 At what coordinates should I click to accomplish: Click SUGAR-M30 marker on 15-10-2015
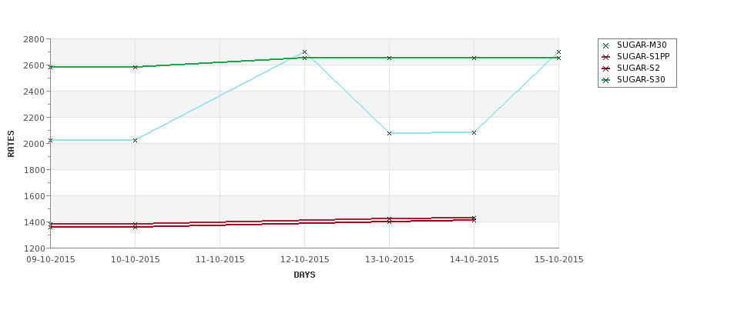pos(558,52)
